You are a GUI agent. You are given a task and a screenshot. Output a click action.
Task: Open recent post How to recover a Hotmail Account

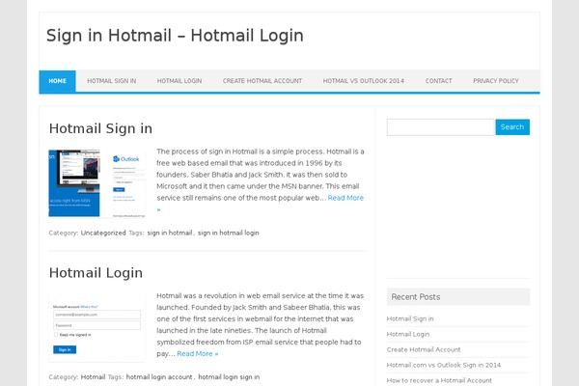pos(439,381)
